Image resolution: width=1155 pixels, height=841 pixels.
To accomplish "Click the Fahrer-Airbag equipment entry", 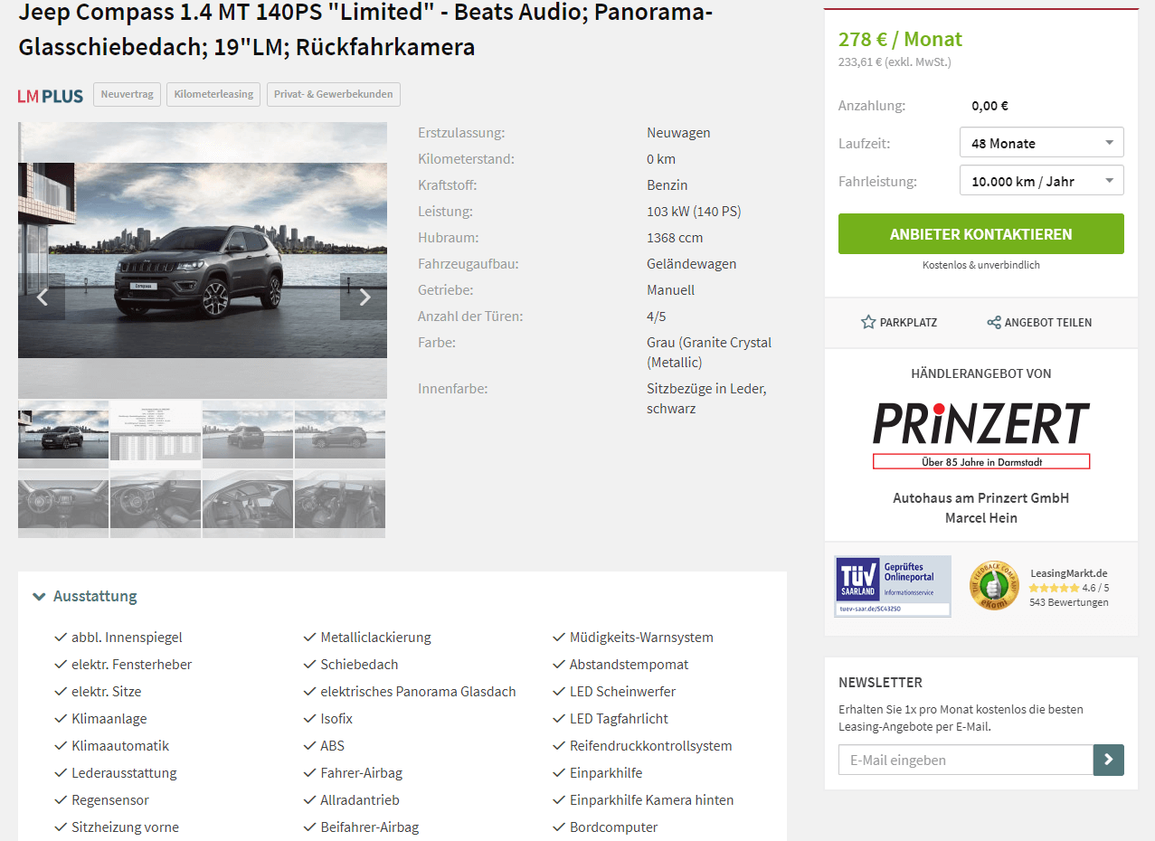I will pyautogui.click(x=361, y=773).
